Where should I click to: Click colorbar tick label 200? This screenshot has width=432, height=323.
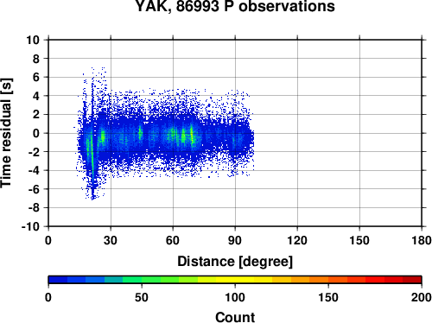point(422,297)
